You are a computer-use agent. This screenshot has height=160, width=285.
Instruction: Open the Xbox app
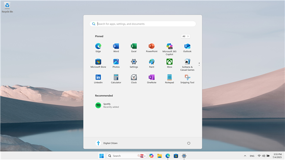(169, 63)
